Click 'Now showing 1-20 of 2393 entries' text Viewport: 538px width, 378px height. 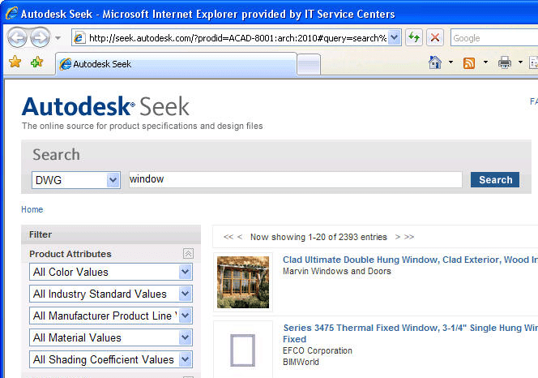318,237
